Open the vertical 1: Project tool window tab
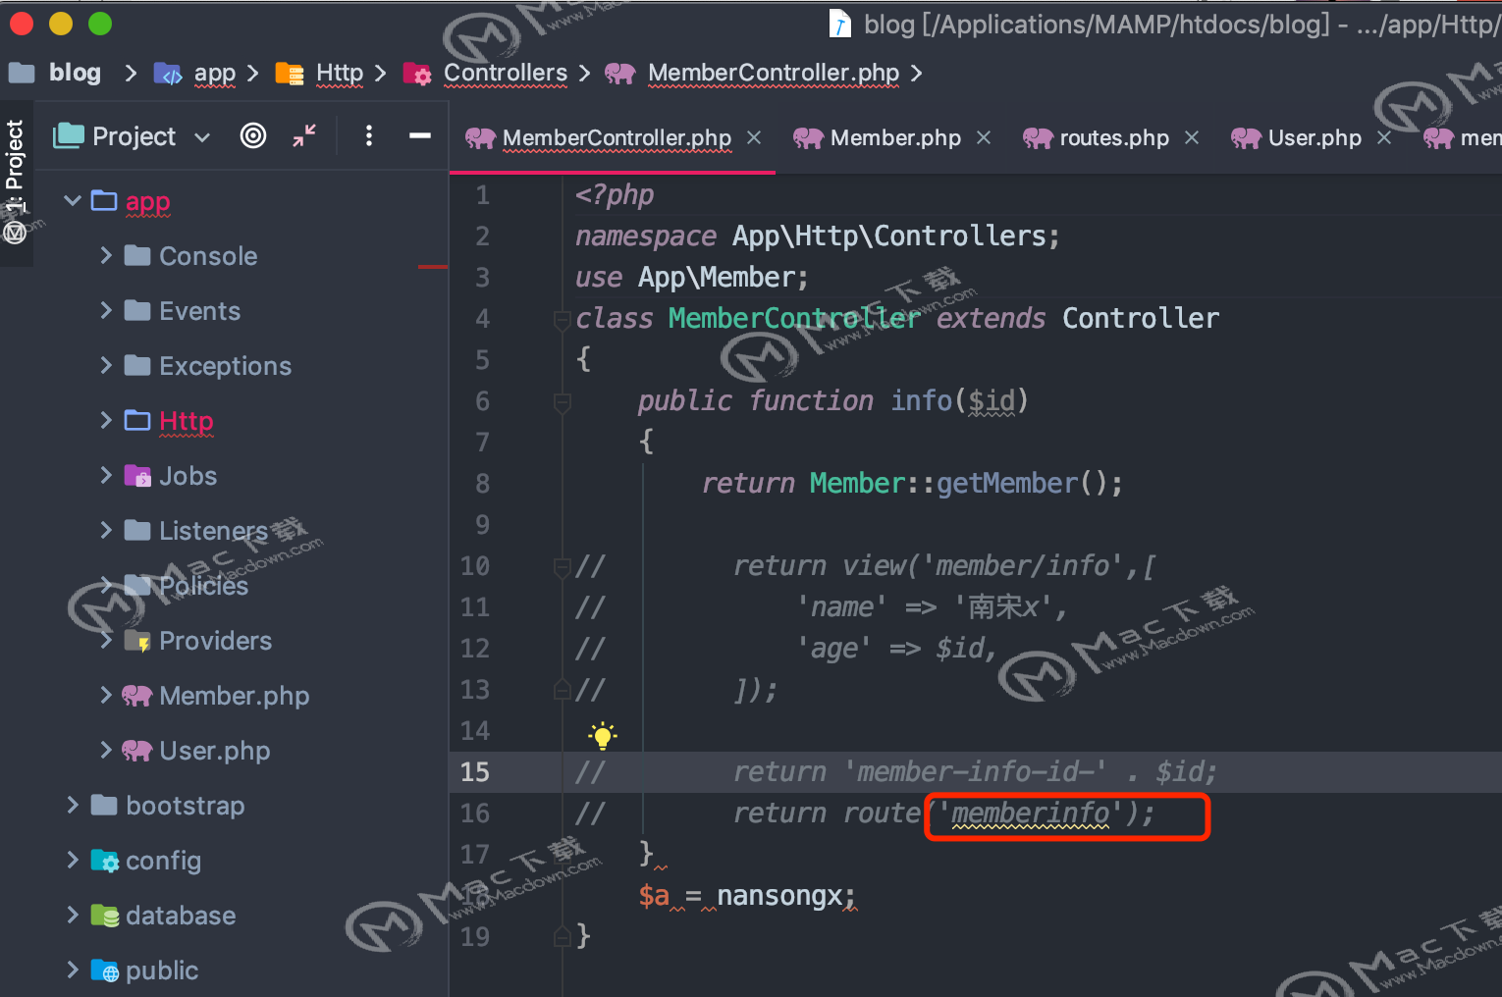This screenshot has height=997, width=1502. [x=15, y=182]
